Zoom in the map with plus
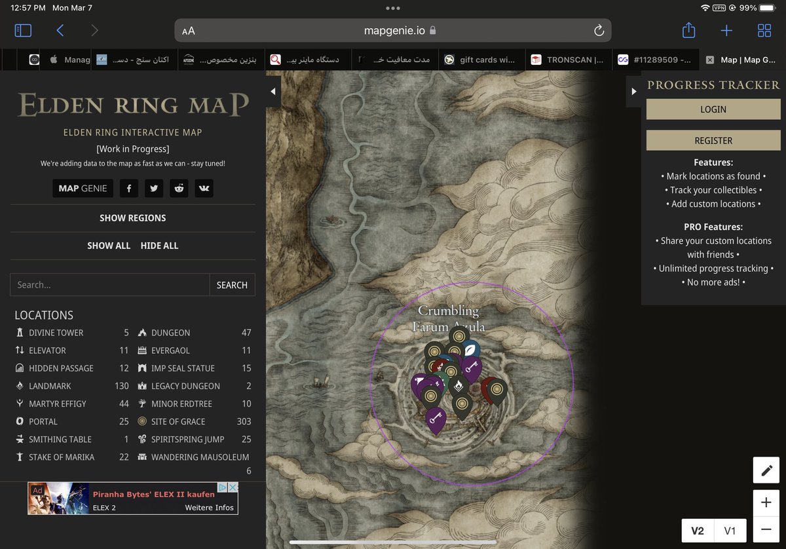The height and width of the screenshot is (549, 786). coord(766,503)
